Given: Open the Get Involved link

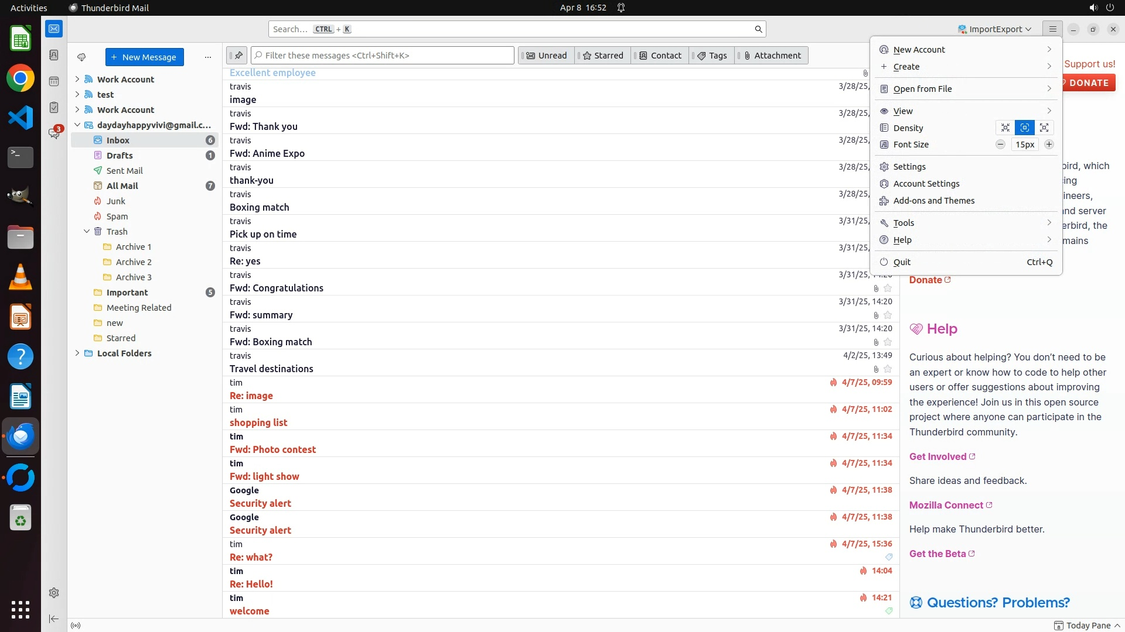Looking at the screenshot, I should [x=937, y=457].
